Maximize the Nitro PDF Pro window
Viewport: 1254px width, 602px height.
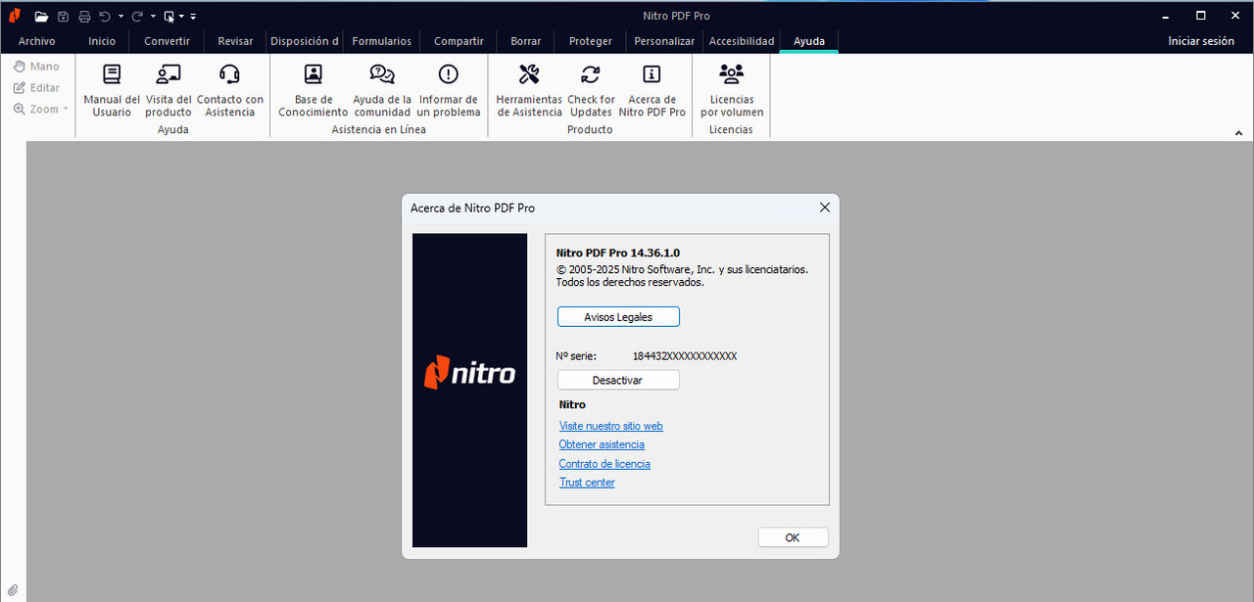coord(1201,16)
